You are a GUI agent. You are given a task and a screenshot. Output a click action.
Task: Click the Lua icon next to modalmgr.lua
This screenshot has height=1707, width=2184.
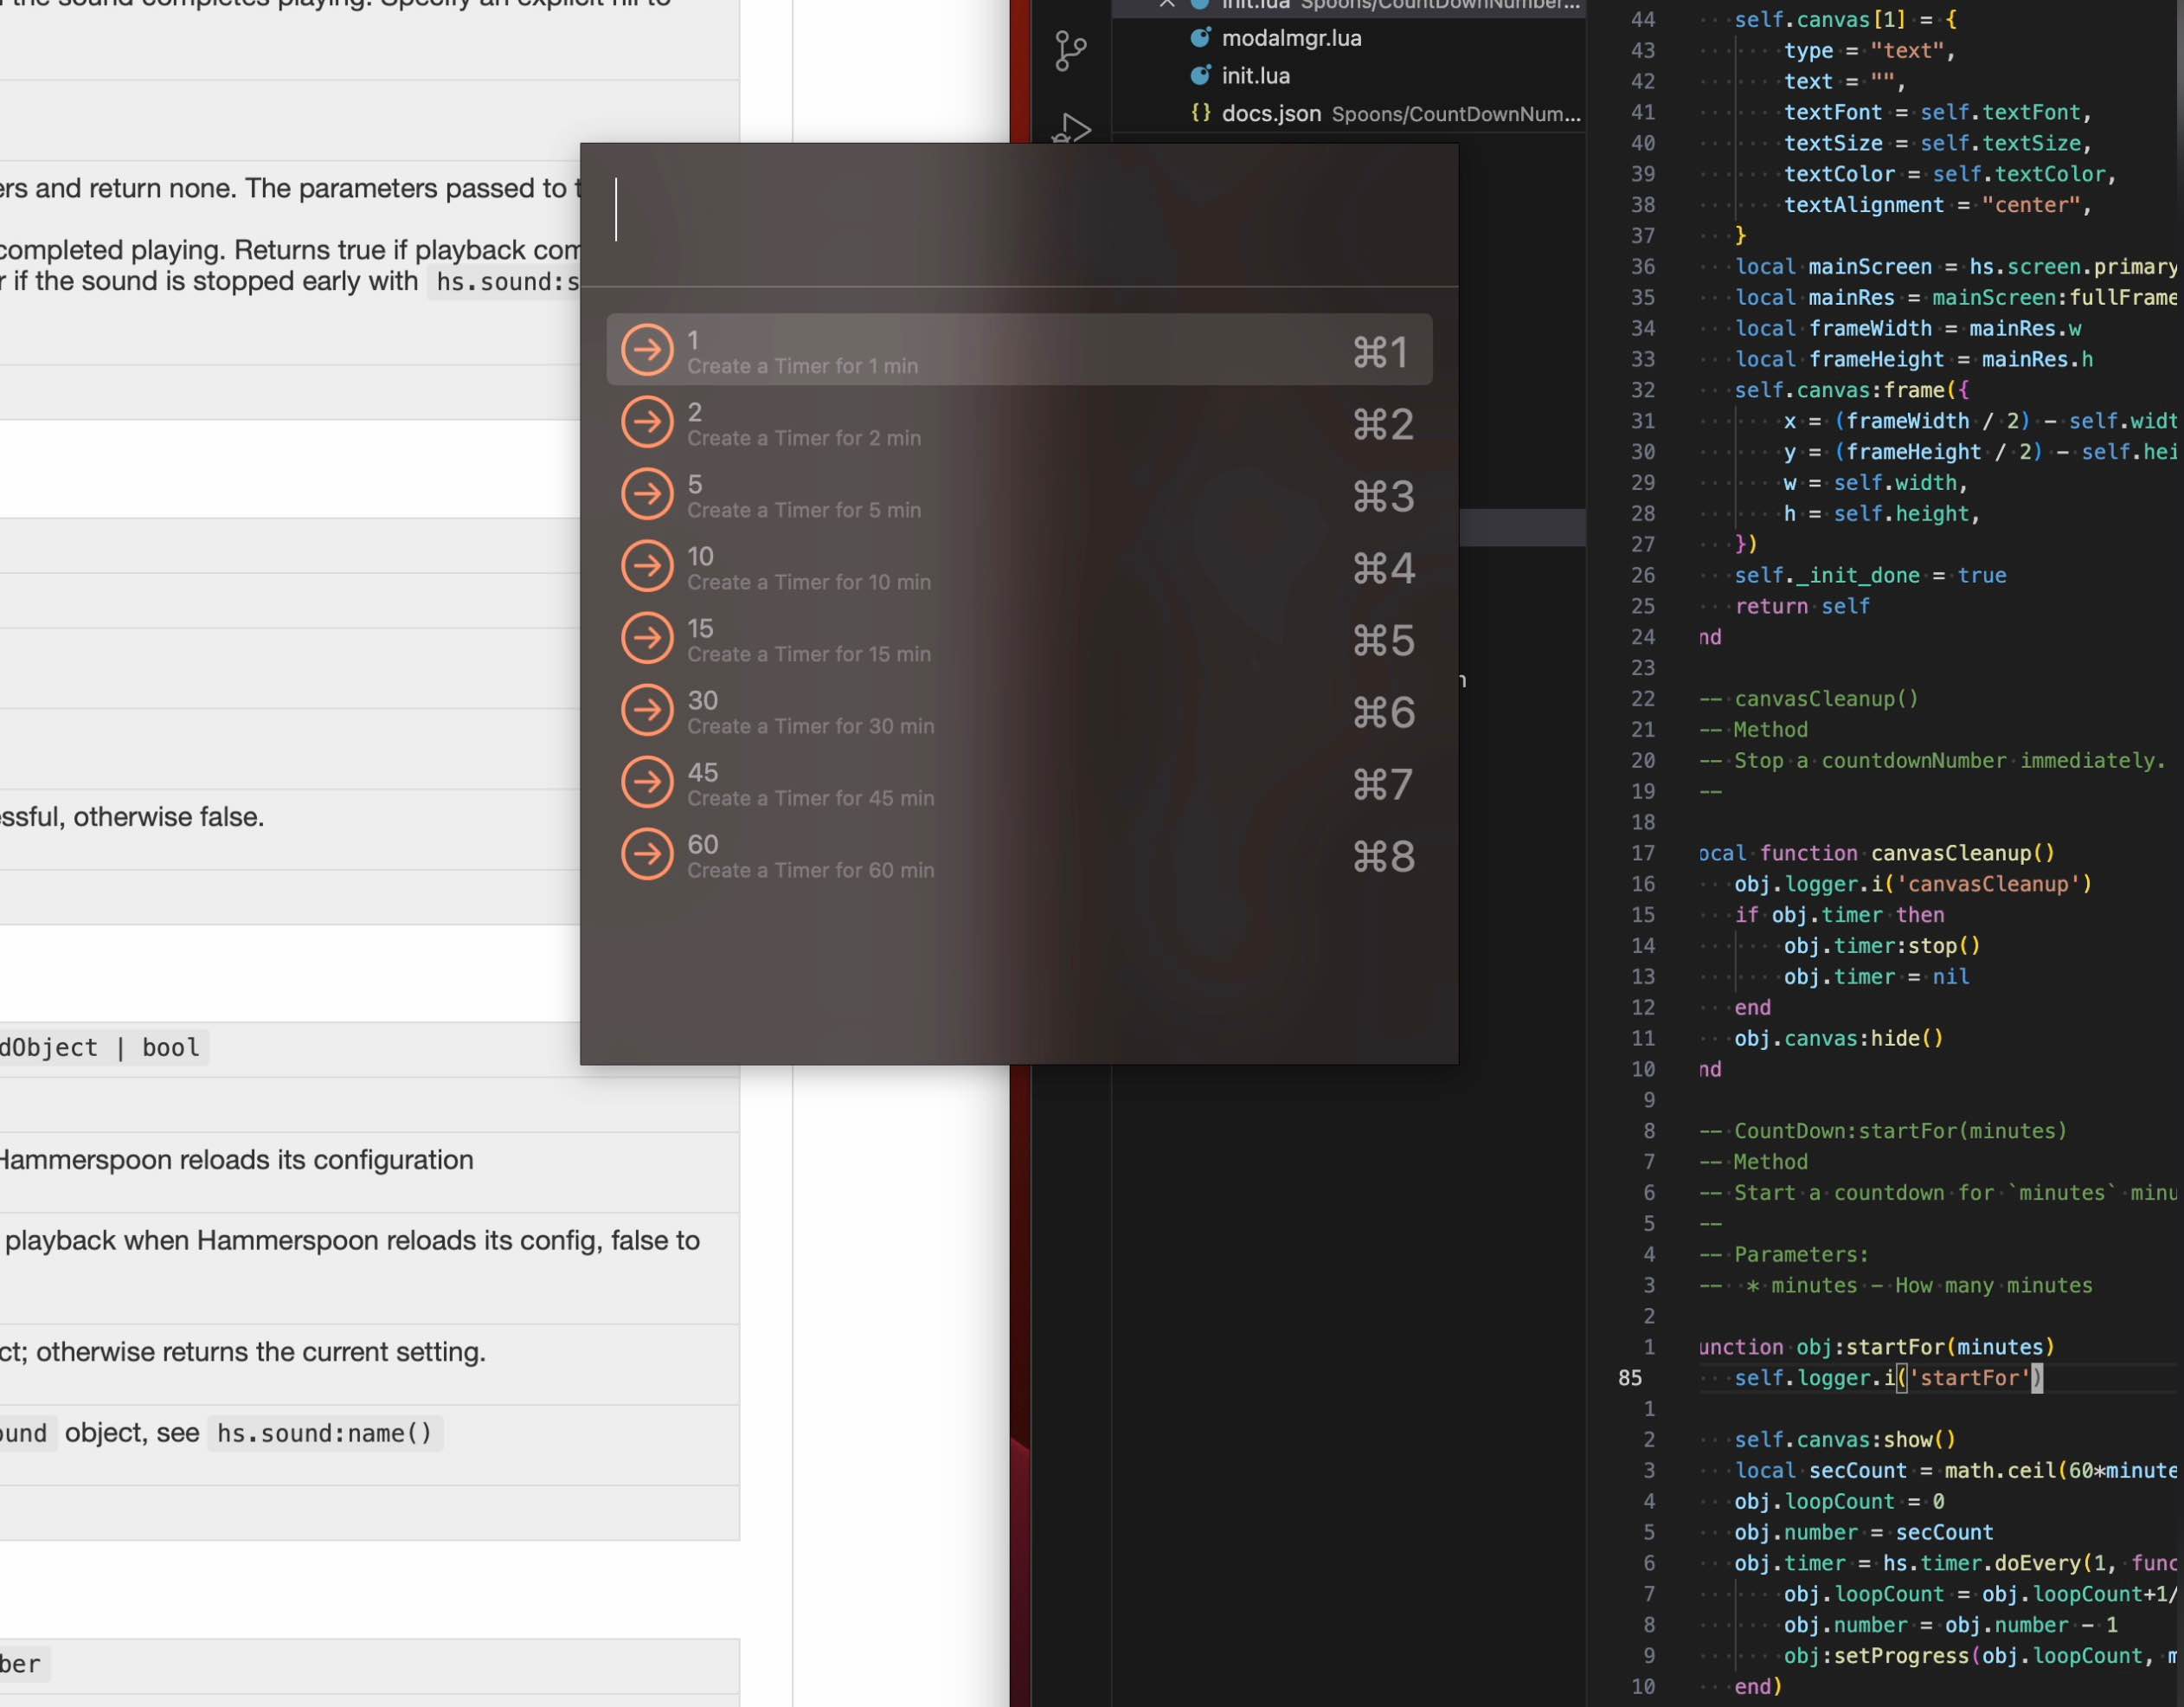[x=1201, y=38]
